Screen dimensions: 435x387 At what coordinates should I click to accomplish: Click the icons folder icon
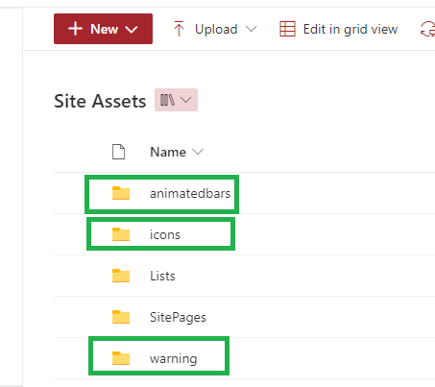coord(121,234)
